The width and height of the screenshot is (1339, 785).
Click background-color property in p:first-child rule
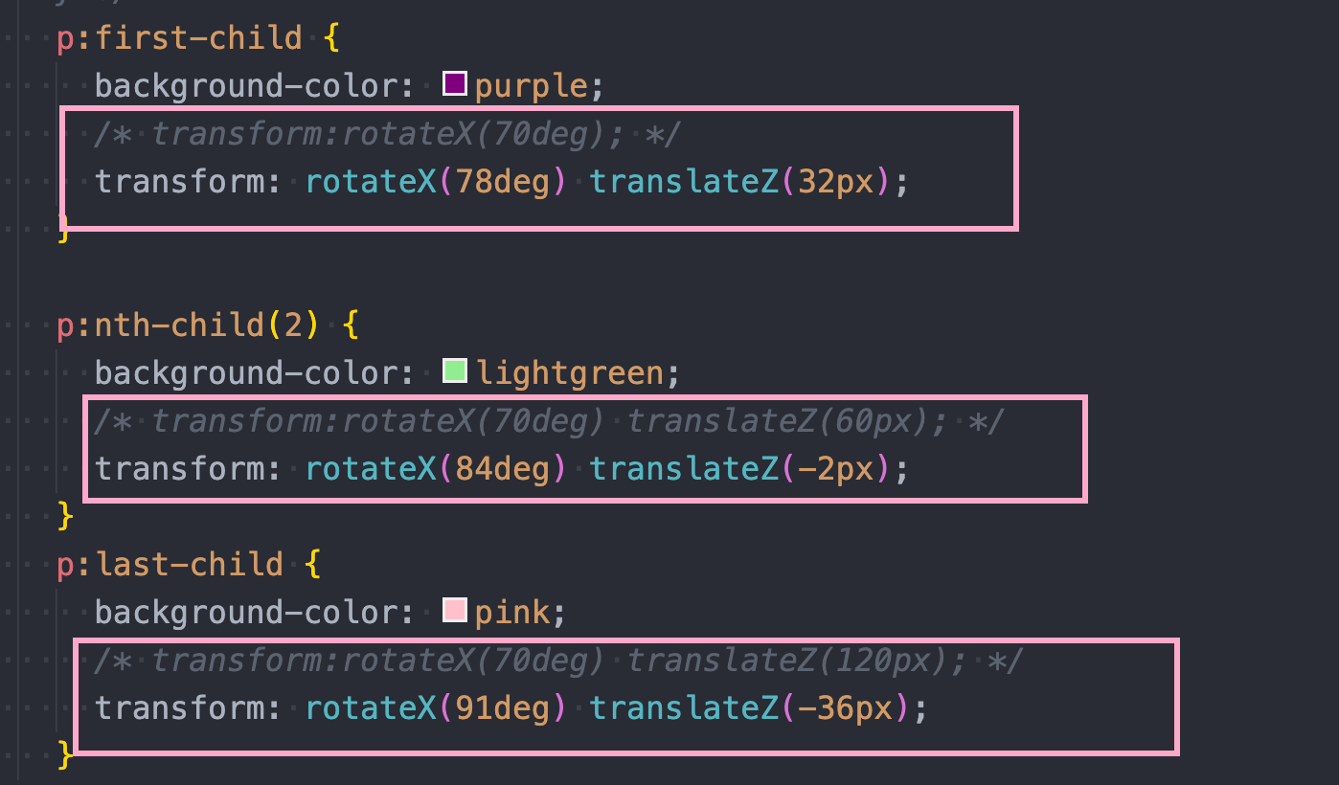(x=254, y=86)
